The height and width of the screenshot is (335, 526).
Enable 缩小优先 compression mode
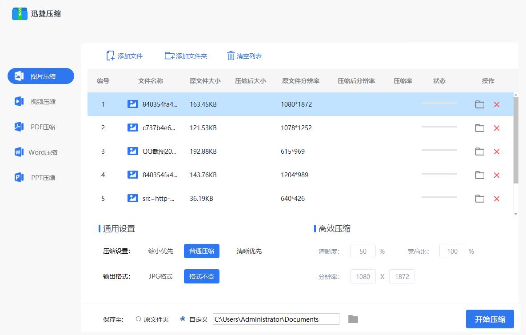pos(160,251)
